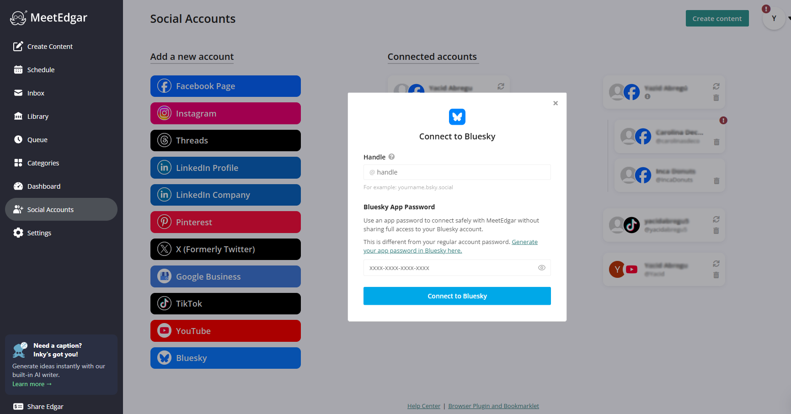The width and height of the screenshot is (791, 414).
Task: Click the TikTok connected account avatar
Action: tap(625, 225)
